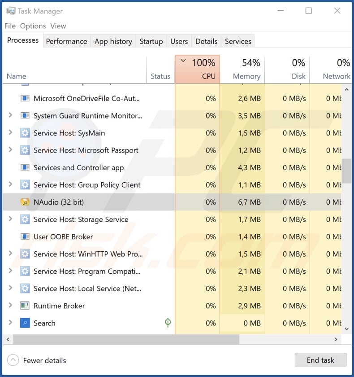The width and height of the screenshot is (354, 377).
Task: Click the Service Host: Microsoft Passport gear icon
Action: (25, 150)
